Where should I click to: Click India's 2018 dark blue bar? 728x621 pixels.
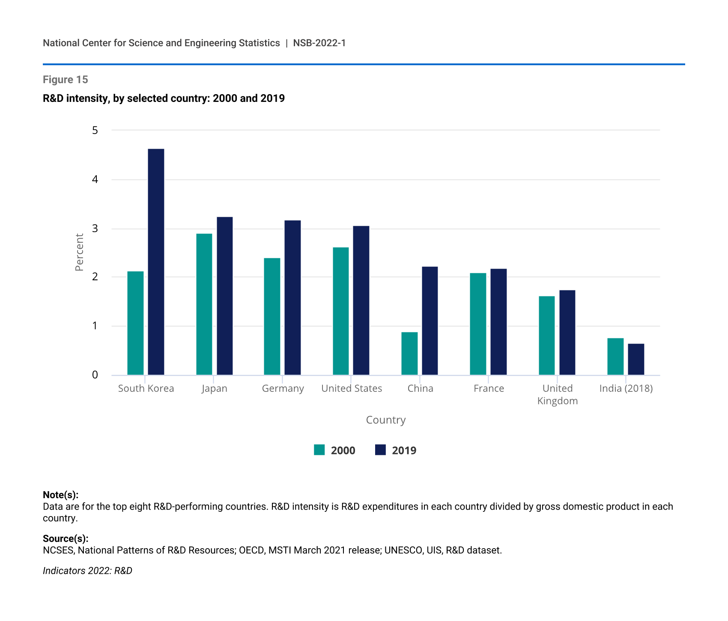(636, 359)
